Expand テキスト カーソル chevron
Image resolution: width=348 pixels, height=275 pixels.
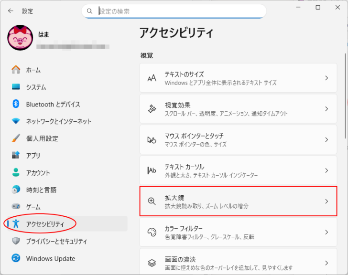click(326, 170)
